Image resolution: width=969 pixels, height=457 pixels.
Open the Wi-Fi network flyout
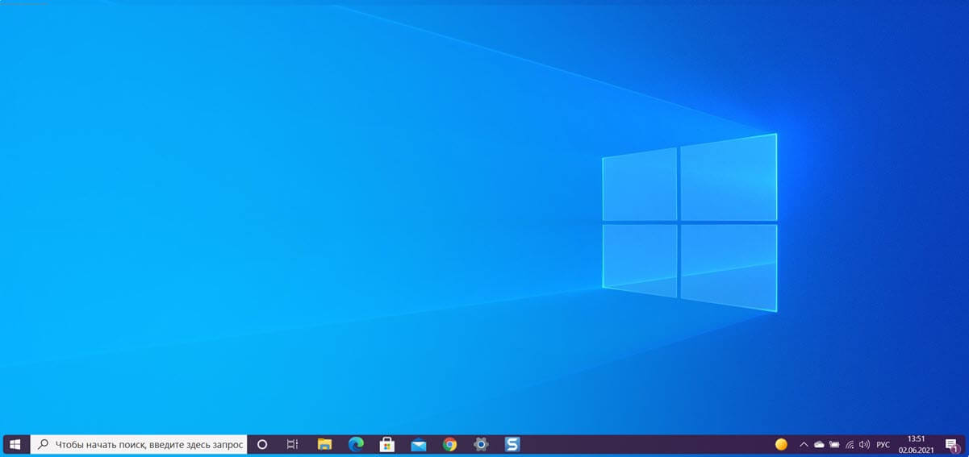coord(850,444)
